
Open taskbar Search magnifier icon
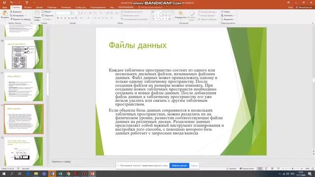tap(12, 174)
